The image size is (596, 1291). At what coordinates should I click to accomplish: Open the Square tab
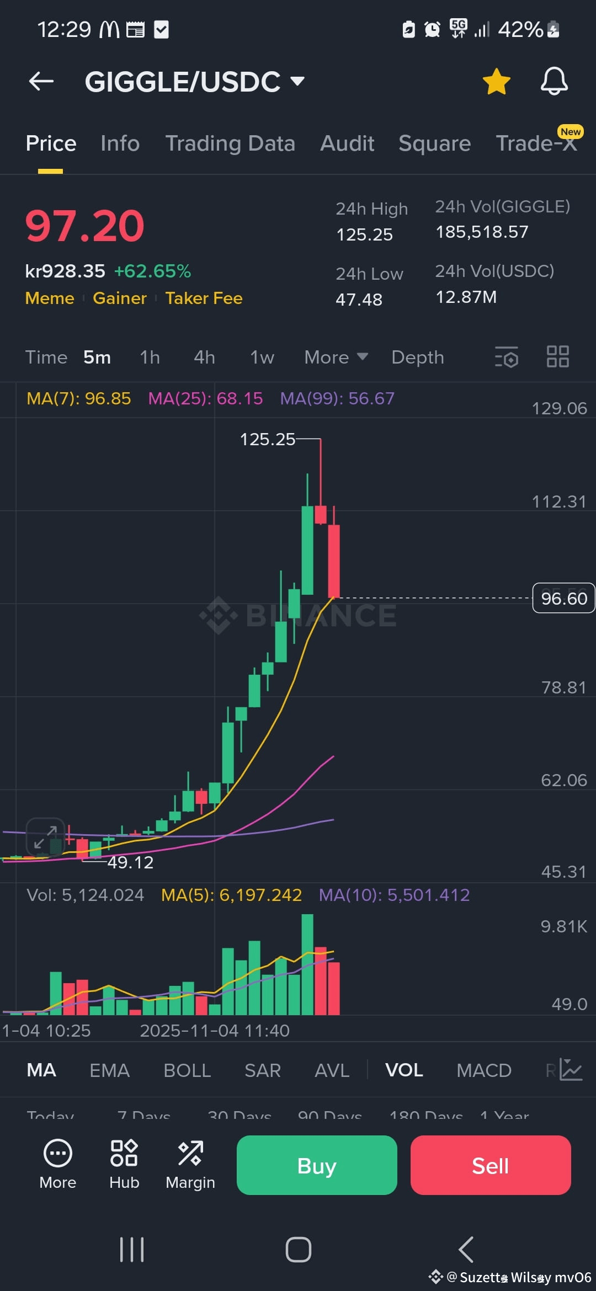(x=435, y=143)
